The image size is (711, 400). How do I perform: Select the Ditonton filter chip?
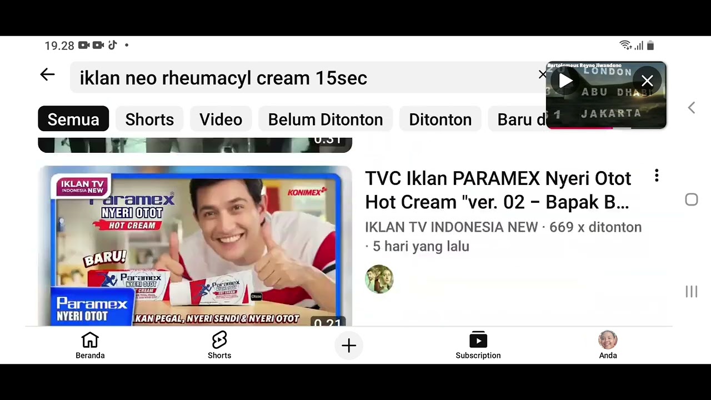pos(440,119)
